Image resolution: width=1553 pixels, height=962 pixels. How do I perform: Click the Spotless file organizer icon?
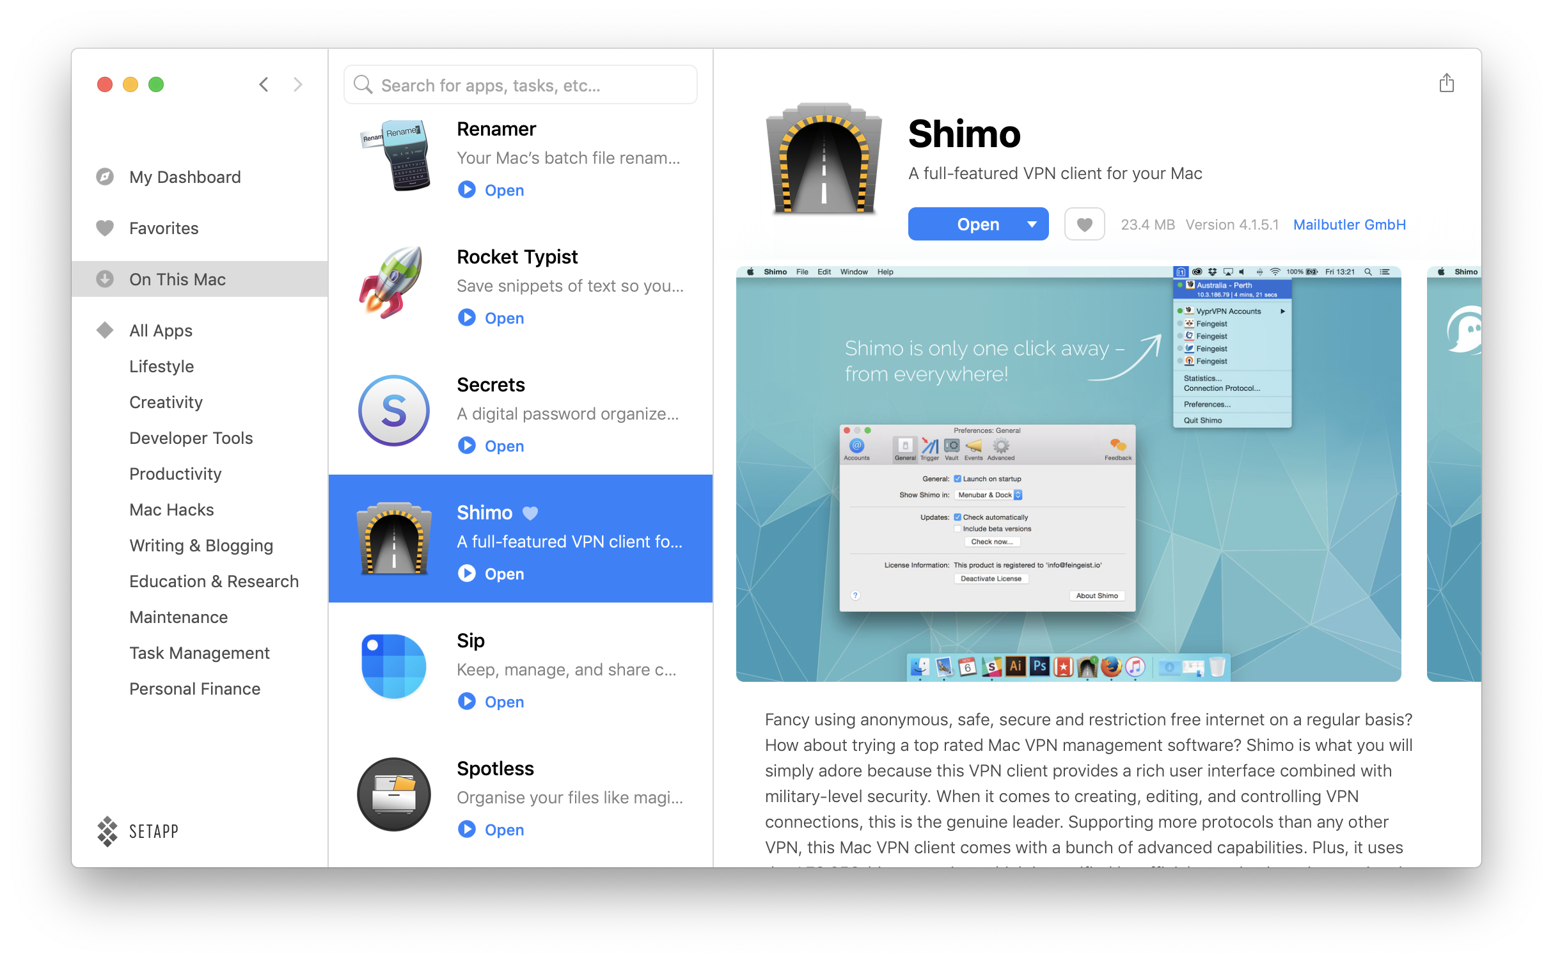tap(391, 797)
